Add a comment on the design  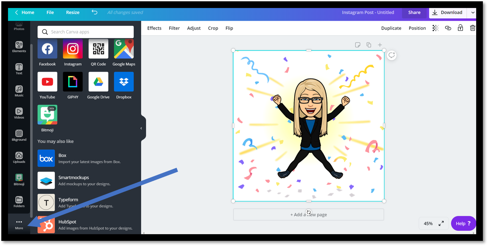point(392,55)
